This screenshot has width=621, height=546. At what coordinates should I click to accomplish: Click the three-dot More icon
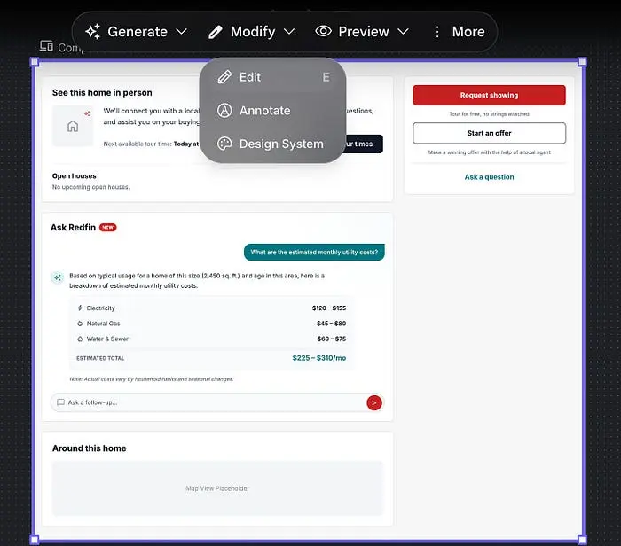pyautogui.click(x=436, y=31)
